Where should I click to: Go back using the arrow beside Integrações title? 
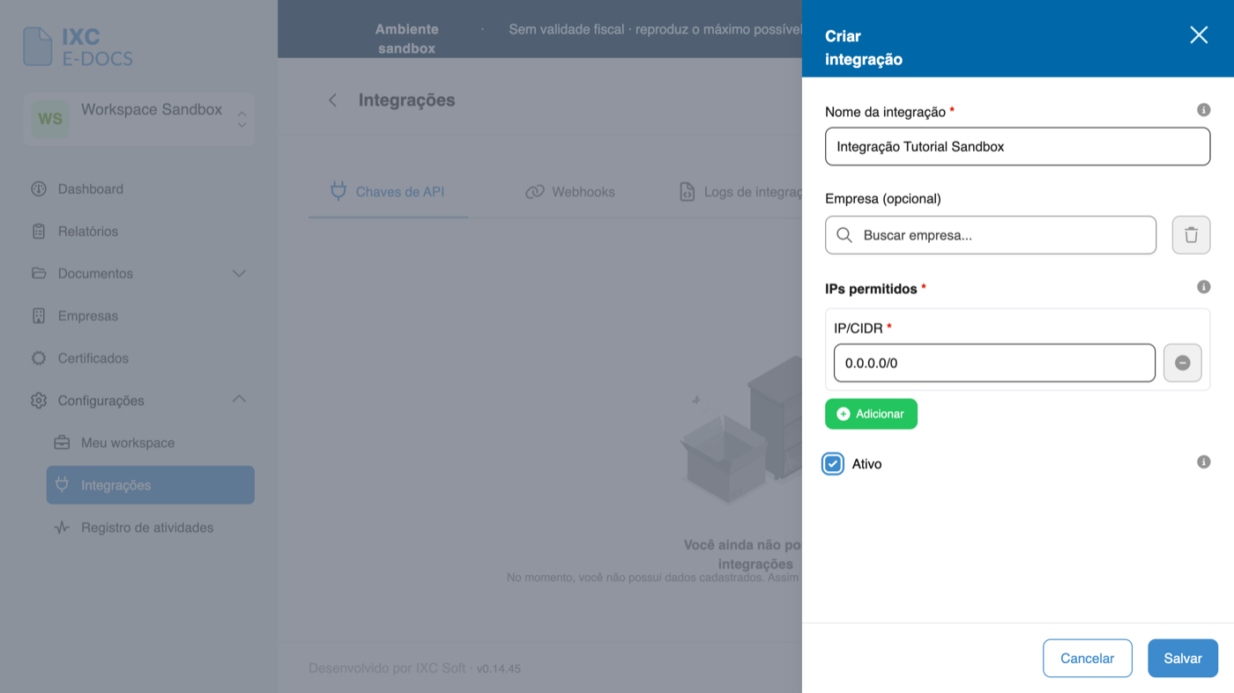332,100
